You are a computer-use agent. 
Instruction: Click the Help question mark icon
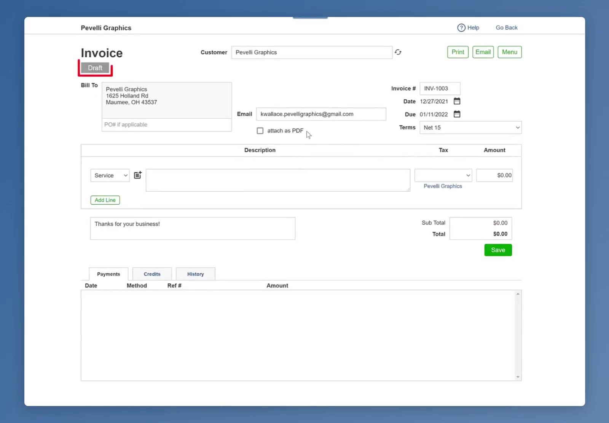coord(461,28)
